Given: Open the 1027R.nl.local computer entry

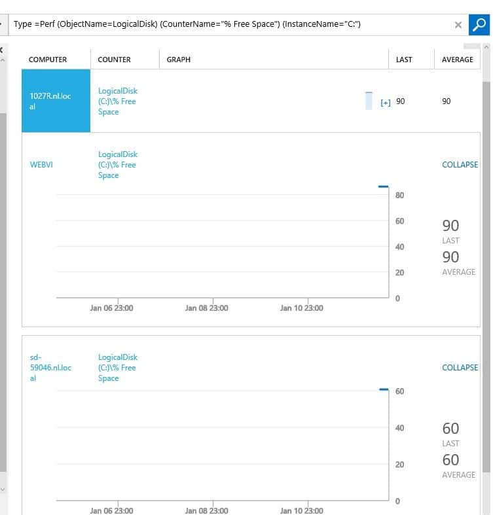Looking at the screenshot, I should coord(50,101).
